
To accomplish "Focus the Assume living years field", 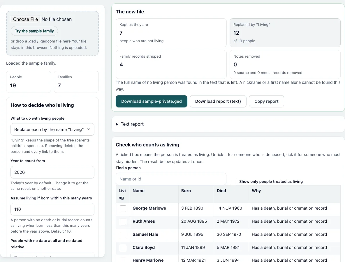I will coord(52,209).
